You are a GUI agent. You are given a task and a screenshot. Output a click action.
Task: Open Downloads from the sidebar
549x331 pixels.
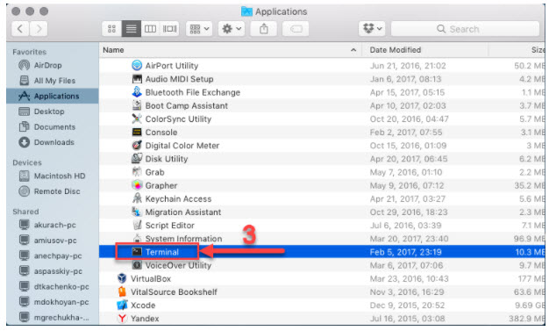[x=53, y=142]
